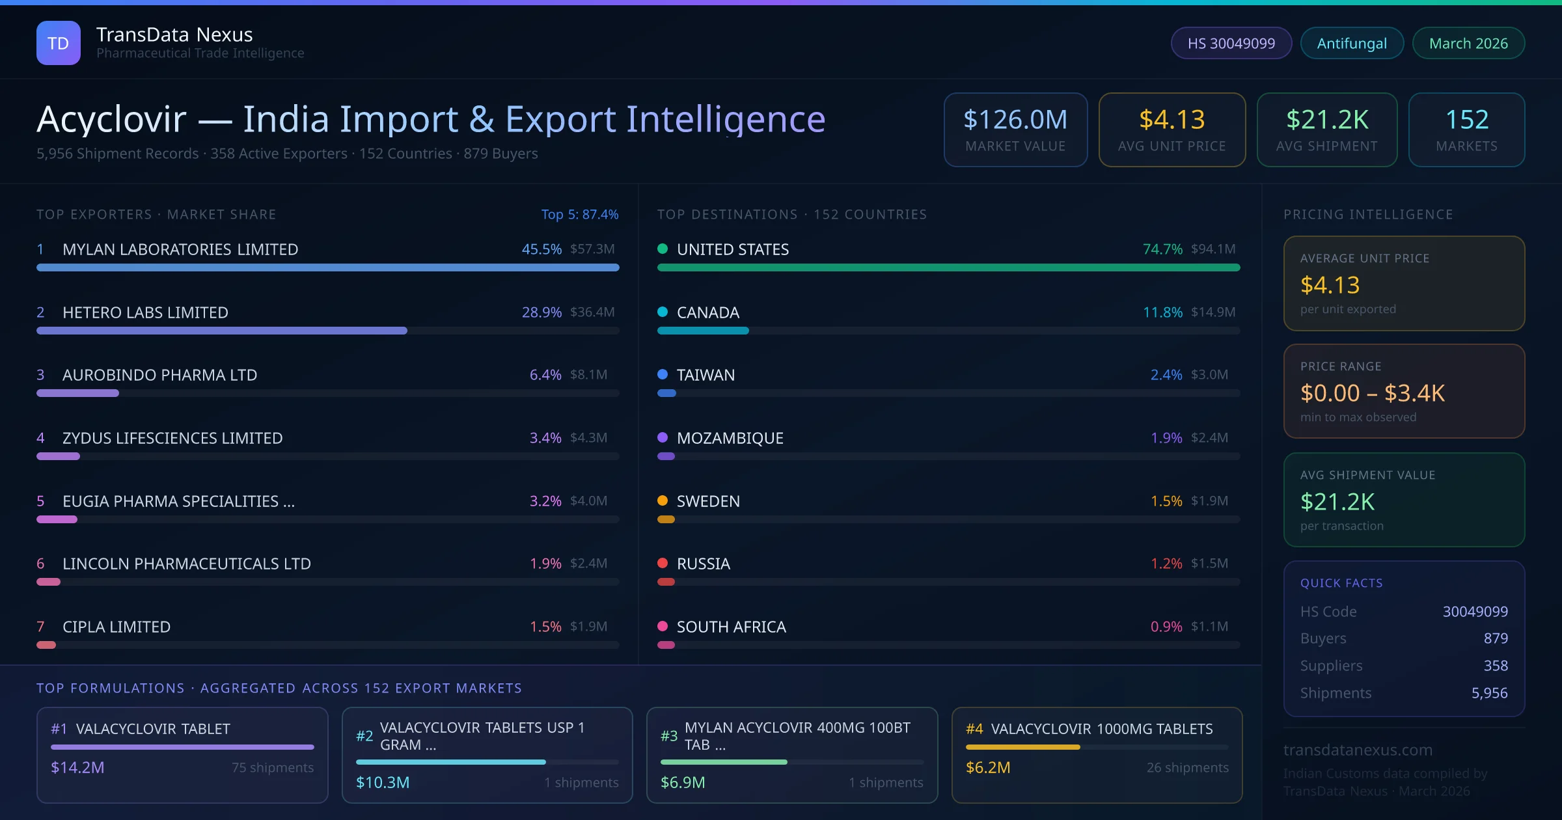The image size is (1562, 820).
Task: Click the cyan dot beside Canada
Action: (663, 312)
